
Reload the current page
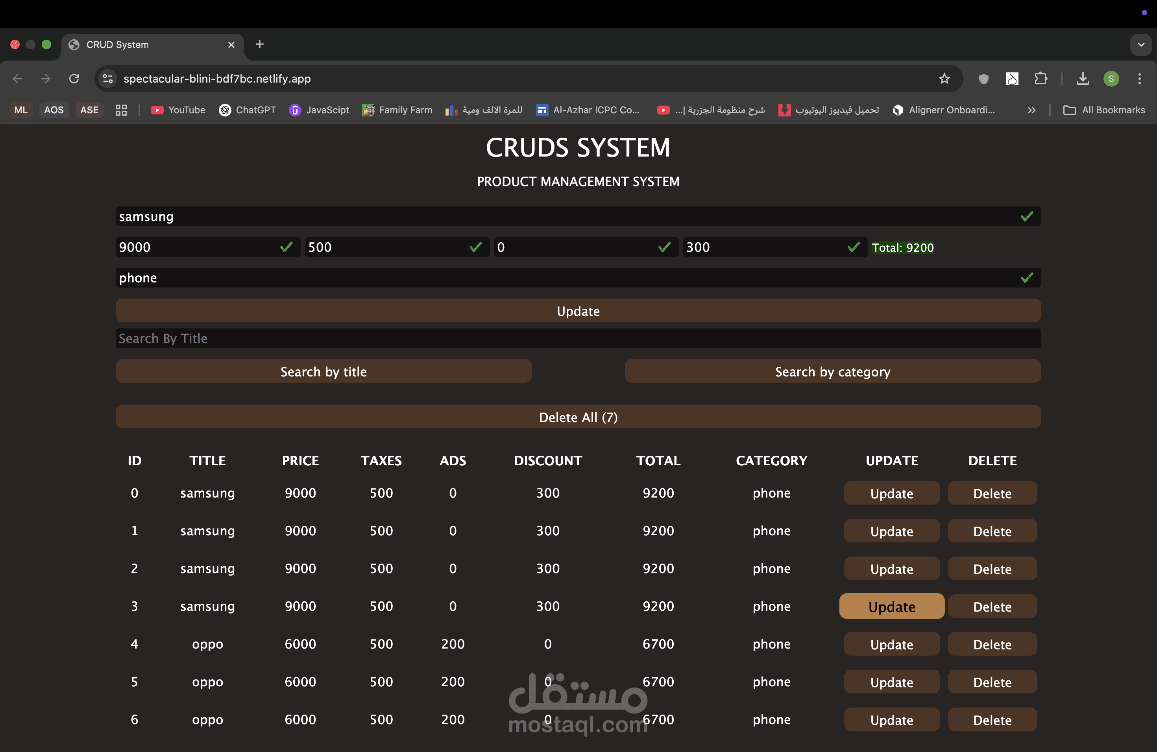(74, 79)
